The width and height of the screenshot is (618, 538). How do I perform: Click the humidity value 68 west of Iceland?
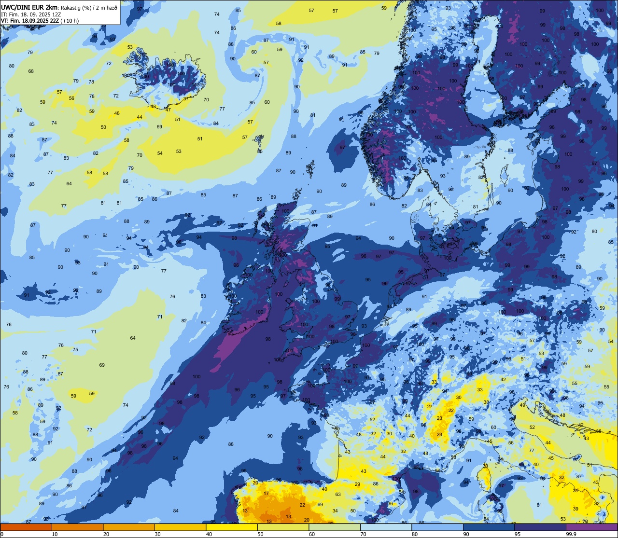tap(31, 71)
